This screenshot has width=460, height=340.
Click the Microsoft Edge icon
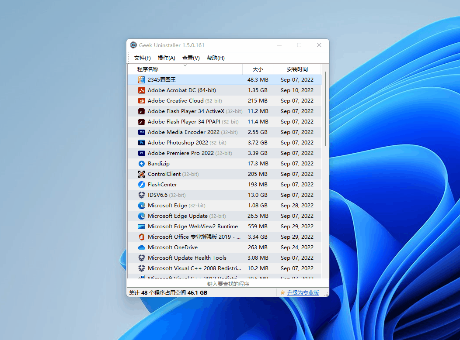pos(141,206)
